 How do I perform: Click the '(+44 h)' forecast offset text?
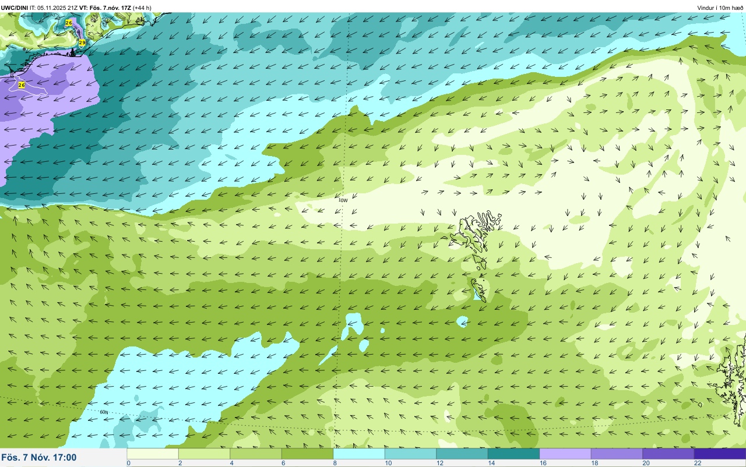pyautogui.click(x=142, y=8)
